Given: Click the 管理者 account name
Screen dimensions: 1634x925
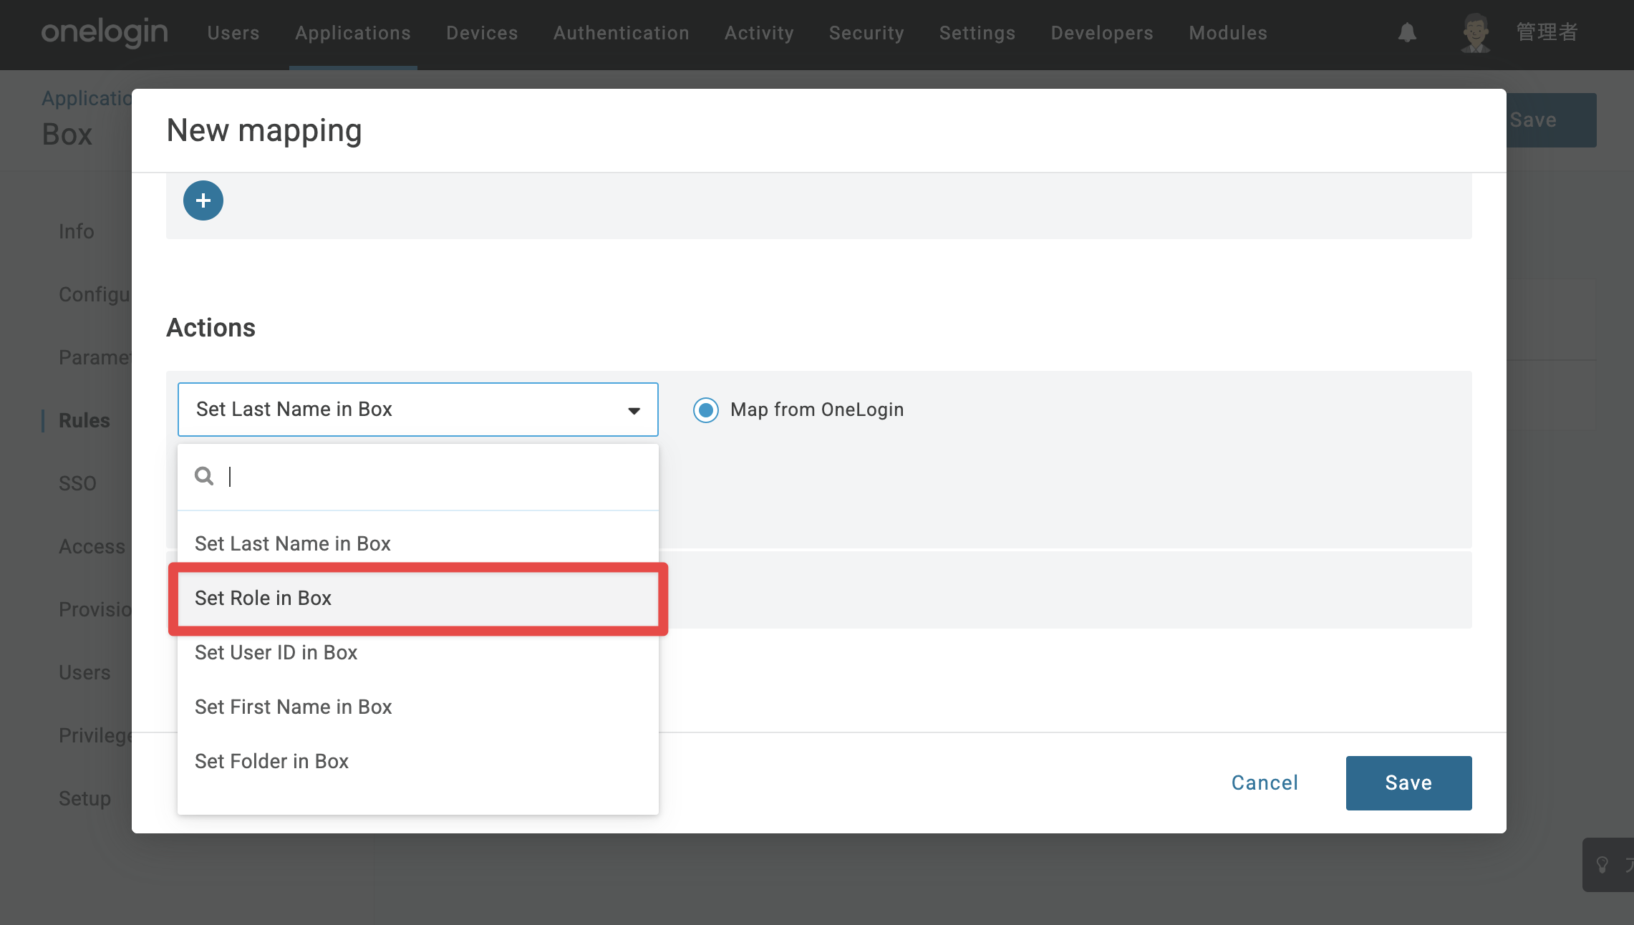Looking at the screenshot, I should 1547,33.
